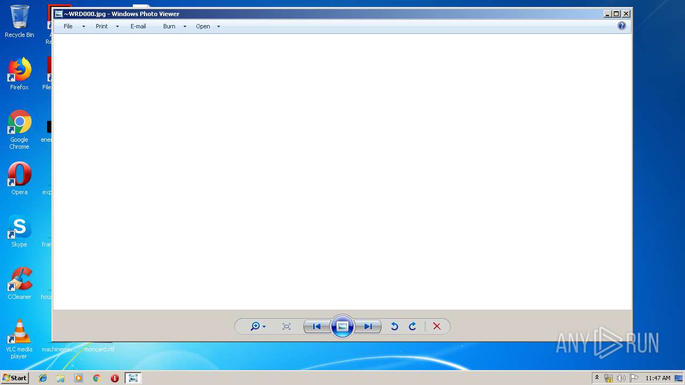
Task: Open Windows Media Player taskbar icon
Action: coord(79,378)
